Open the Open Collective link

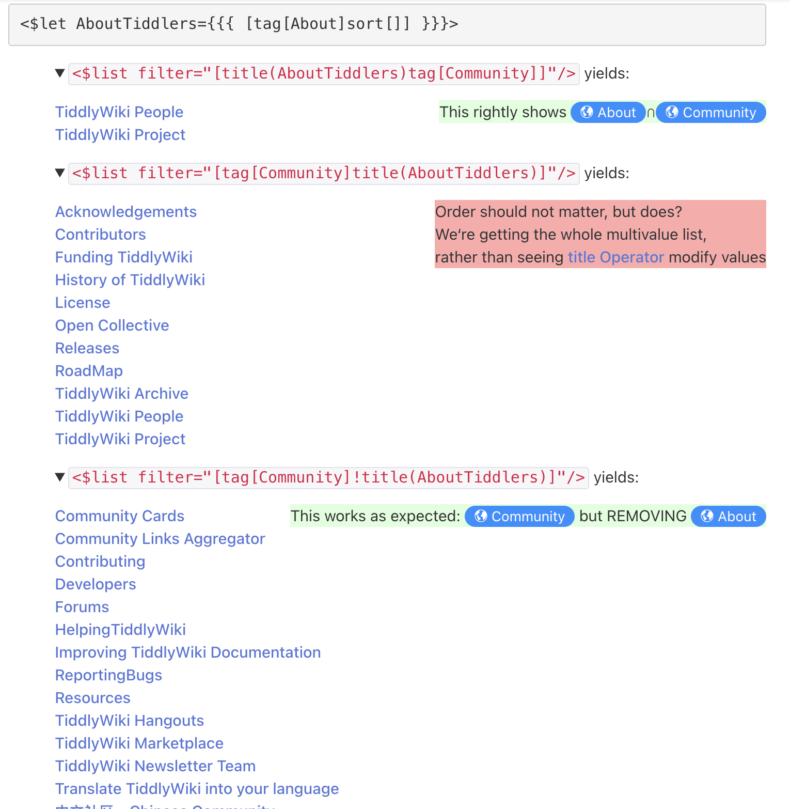tap(112, 325)
